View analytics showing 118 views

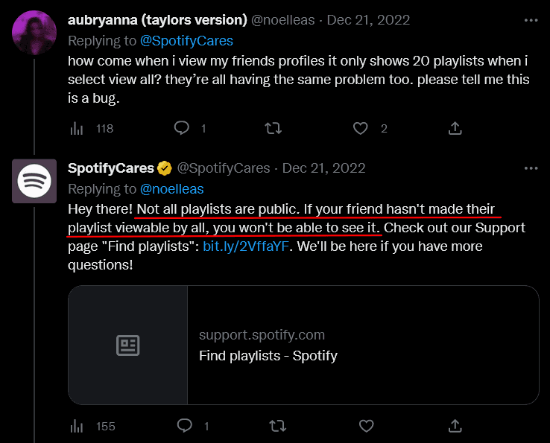(77, 128)
